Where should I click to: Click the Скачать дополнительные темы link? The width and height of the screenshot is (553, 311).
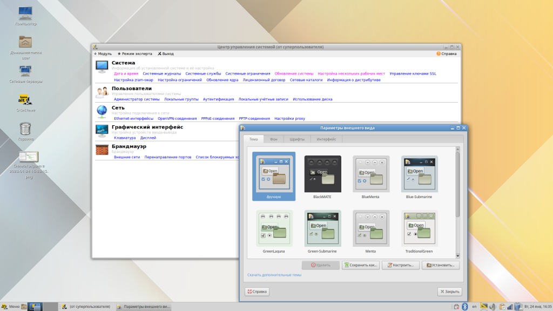coord(274,275)
